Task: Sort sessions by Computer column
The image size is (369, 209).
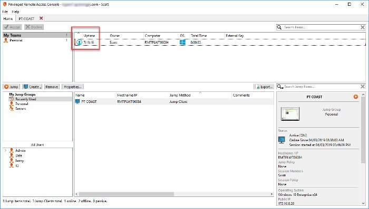Action: pos(152,36)
